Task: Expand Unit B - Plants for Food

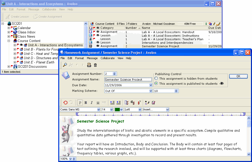Action: click(x=15, y=50)
